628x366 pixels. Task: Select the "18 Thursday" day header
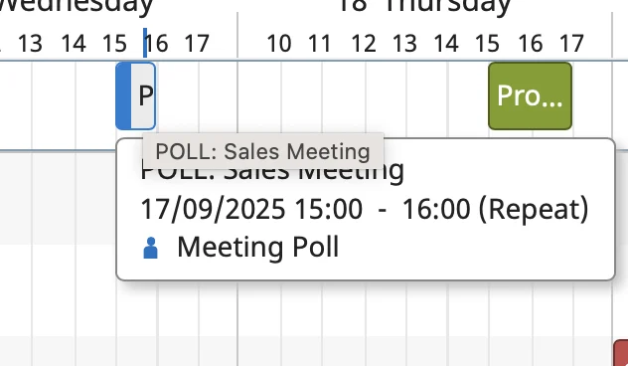click(424, 6)
